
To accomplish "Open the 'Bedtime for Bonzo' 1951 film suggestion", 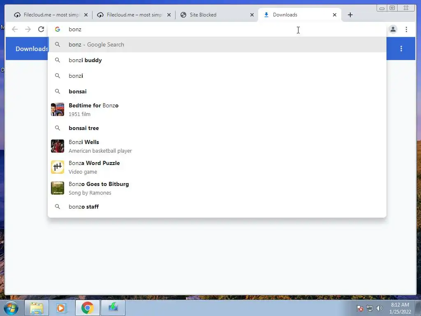I will [x=217, y=109].
